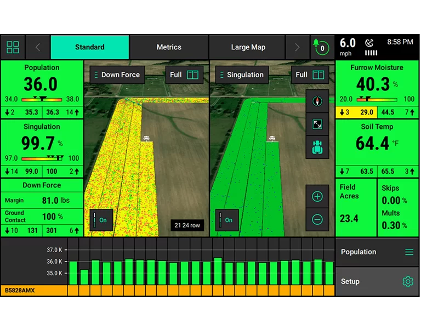The width and height of the screenshot is (421, 330).
Task: Click the yellow low moisture 29.0 cell
Action: [x=356, y=112]
